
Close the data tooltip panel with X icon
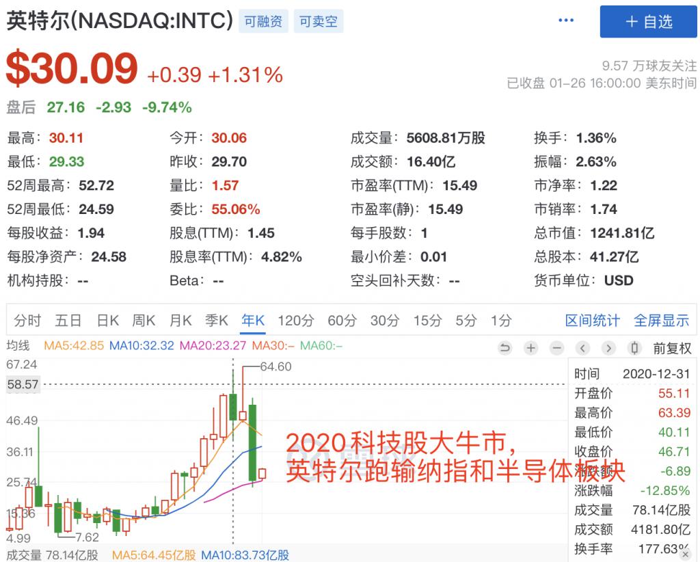pos(686,554)
